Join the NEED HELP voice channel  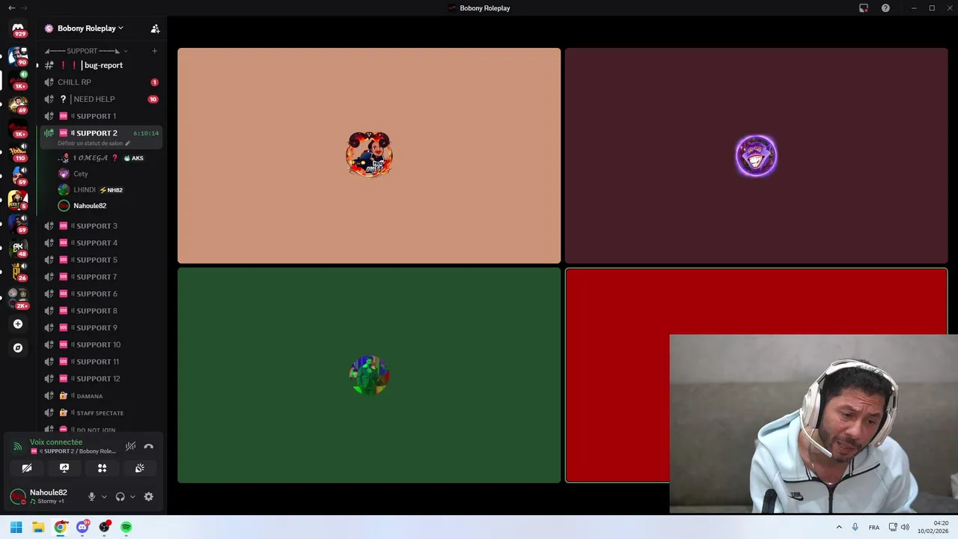[101, 99]
